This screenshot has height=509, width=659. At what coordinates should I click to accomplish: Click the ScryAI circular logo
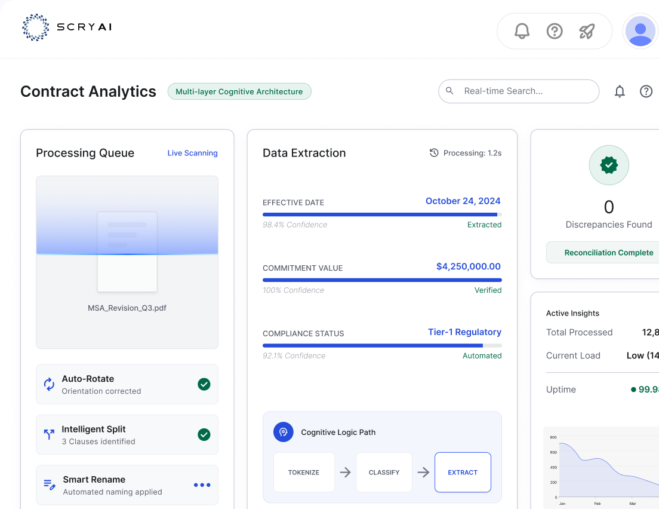[x=35, y=27]
